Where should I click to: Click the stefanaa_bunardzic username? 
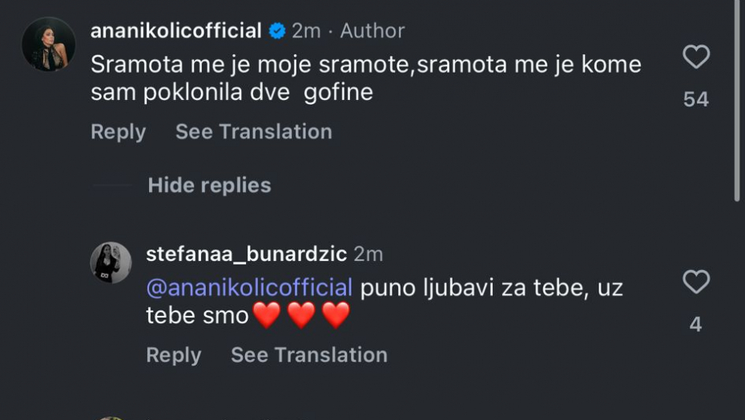point(246,254)
